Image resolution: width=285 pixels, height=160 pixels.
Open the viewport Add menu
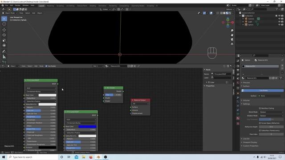[x=34, y=13]
